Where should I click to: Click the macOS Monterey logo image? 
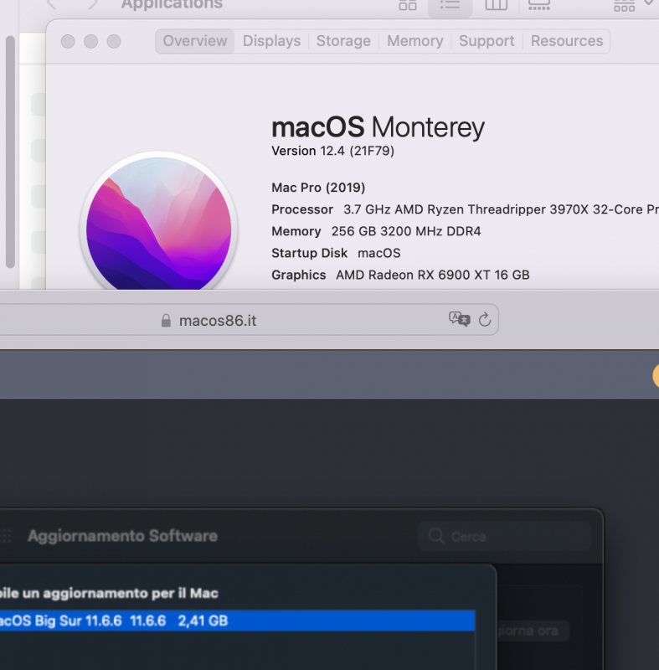(159, 224)
